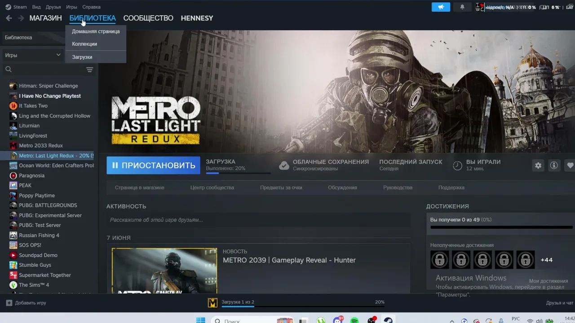Screen dimensions: 575x323
Task: Click the Библиотека home button in sidebar
Action: coord(32,38)
